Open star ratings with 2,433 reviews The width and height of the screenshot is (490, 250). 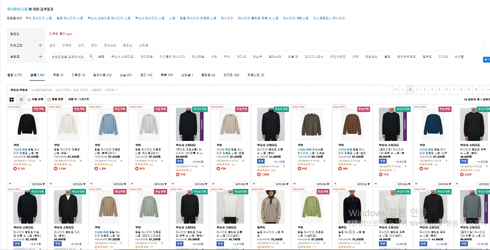pyautogui.click(x=470, y=170)
